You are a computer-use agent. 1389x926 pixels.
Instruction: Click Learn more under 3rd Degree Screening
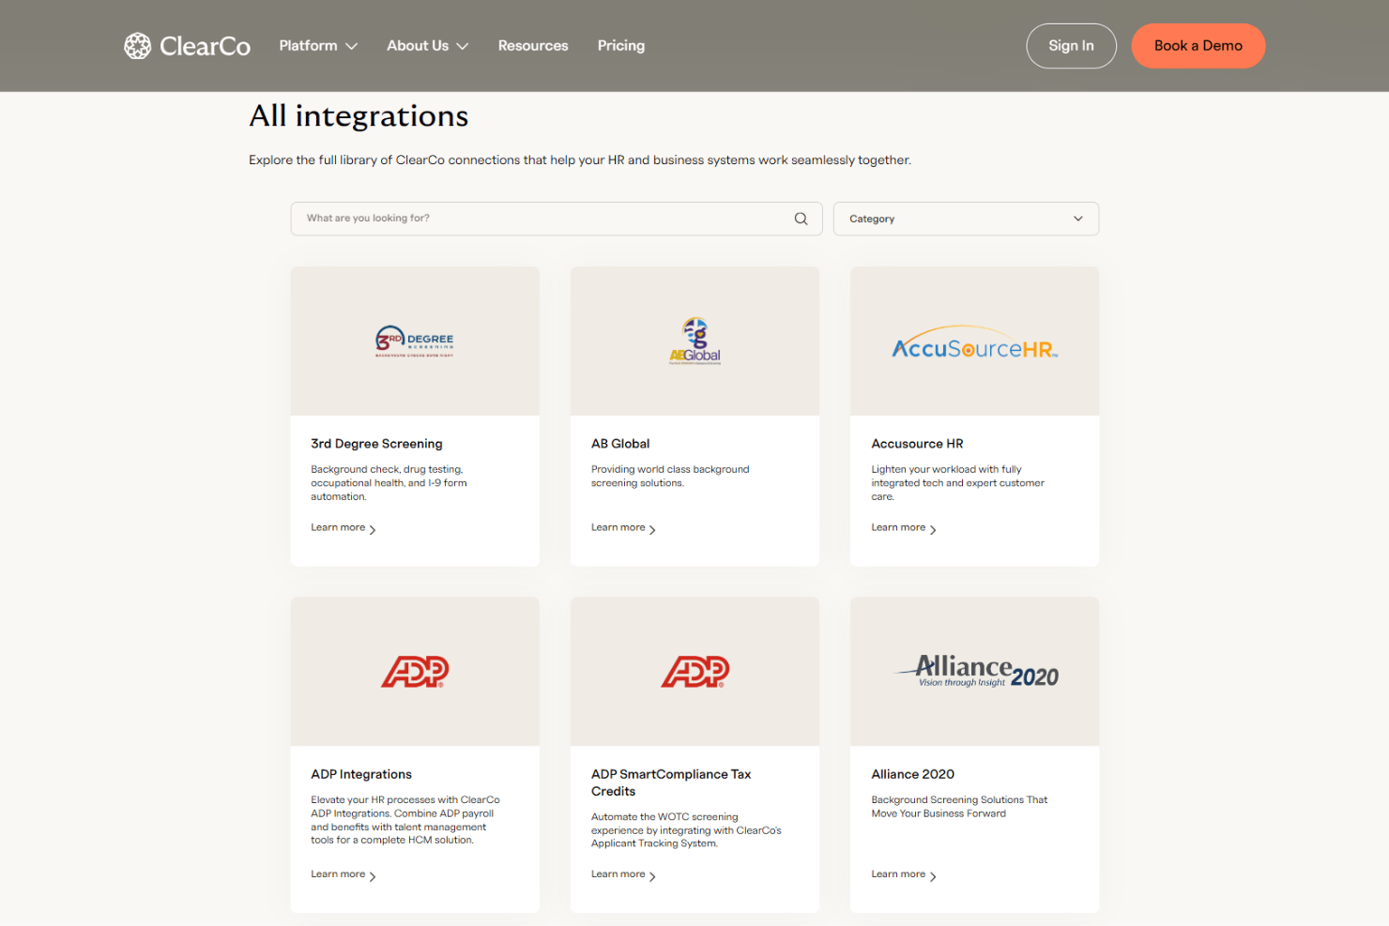pyautogui.click(x=343, y=528)
